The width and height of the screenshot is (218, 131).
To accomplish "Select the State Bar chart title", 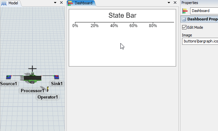I will point(122,15).
